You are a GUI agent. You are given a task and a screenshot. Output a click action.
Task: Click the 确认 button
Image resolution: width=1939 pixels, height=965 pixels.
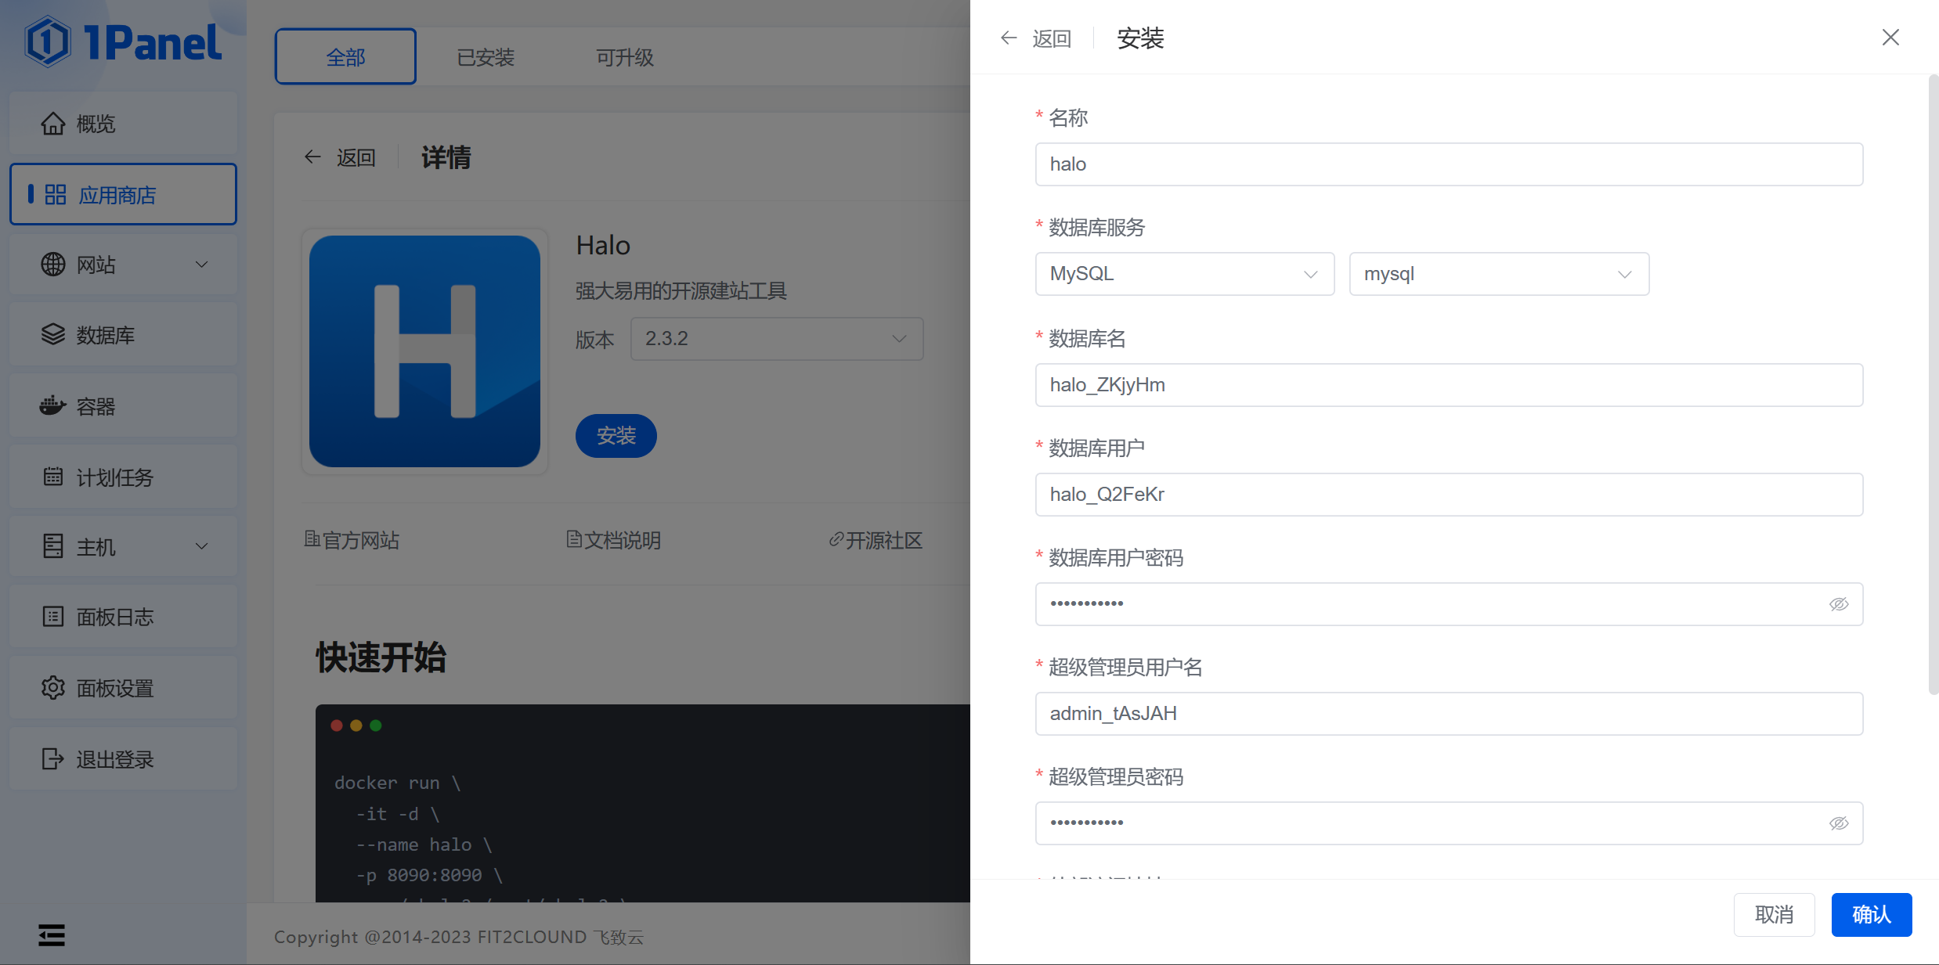[1872, 914]
